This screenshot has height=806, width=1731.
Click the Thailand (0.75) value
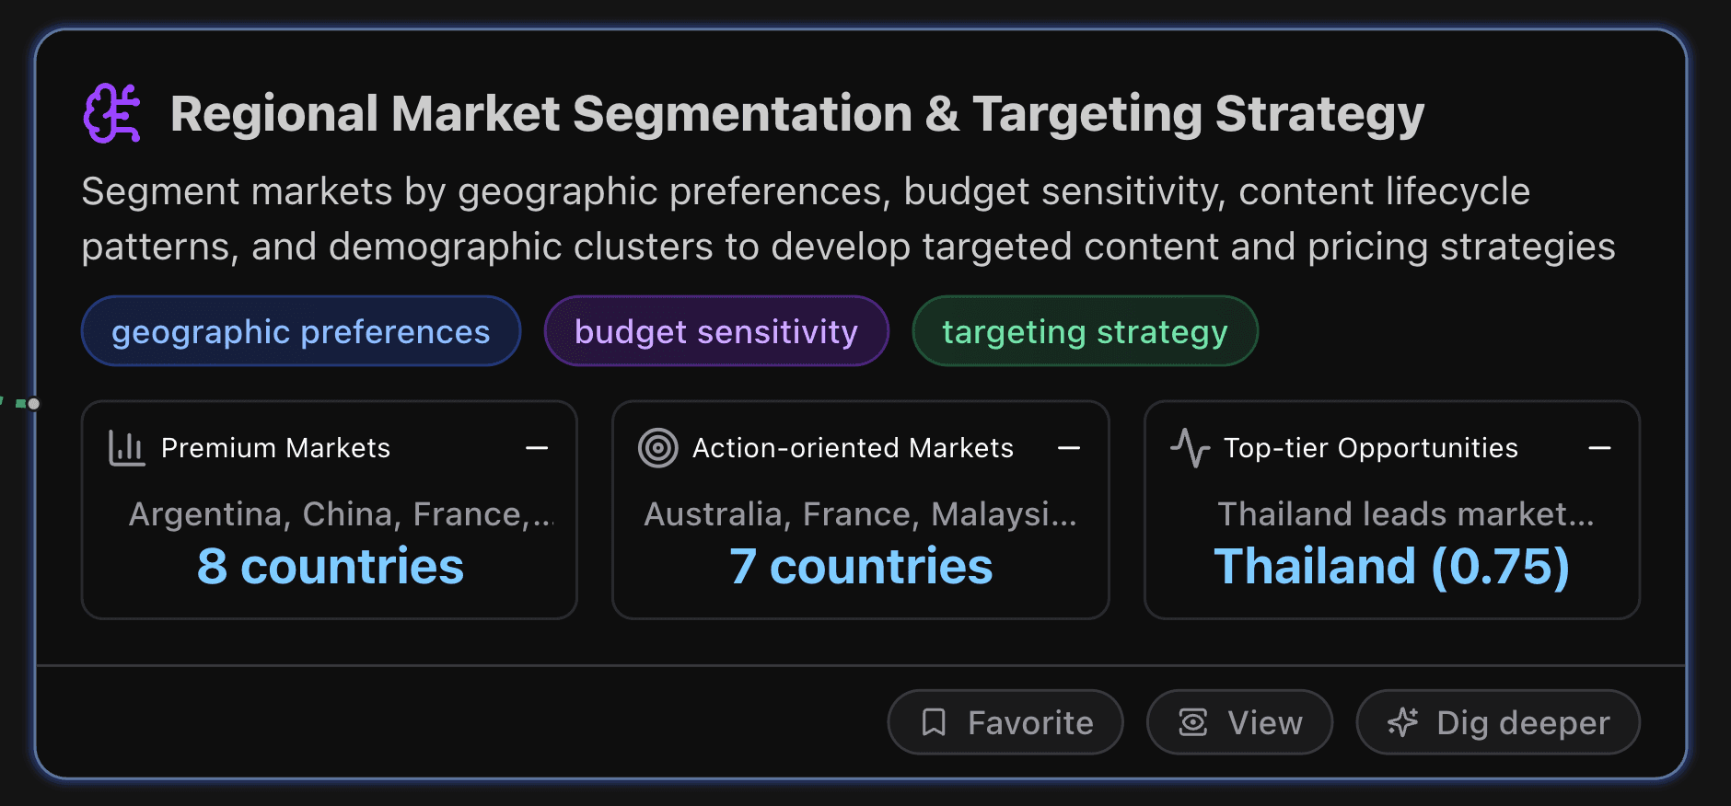(1392, 566)
